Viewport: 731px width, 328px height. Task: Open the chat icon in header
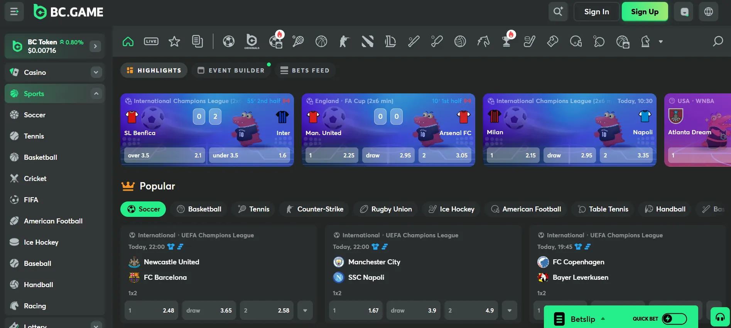point(684,12)
